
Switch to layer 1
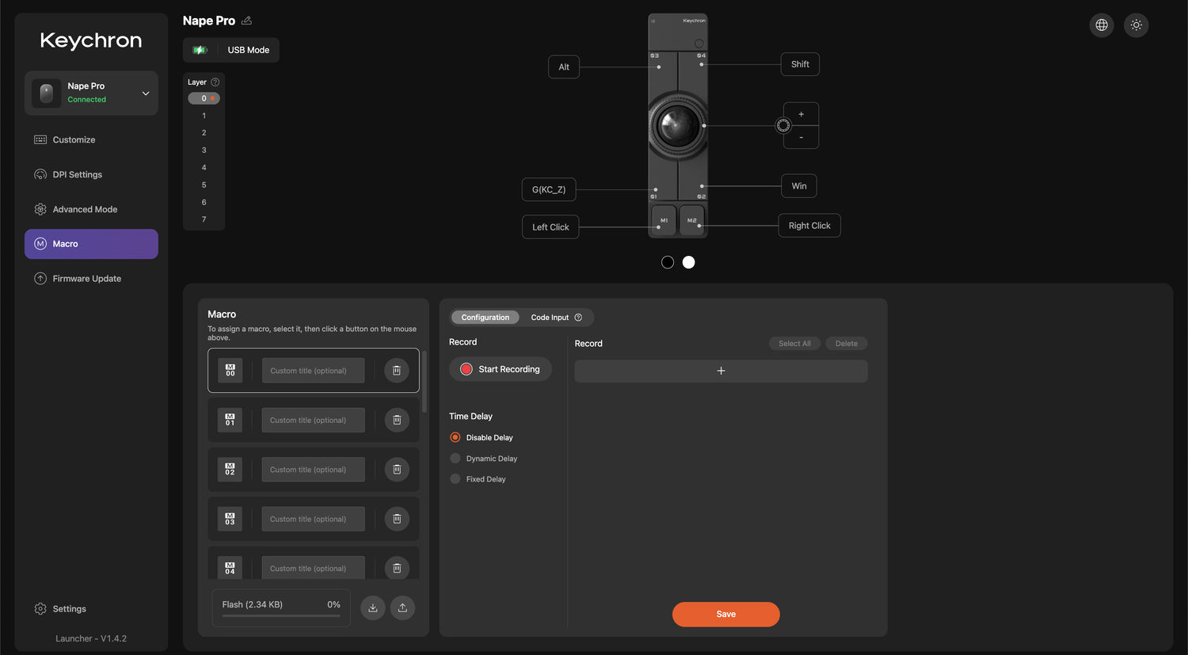[204, 116]
